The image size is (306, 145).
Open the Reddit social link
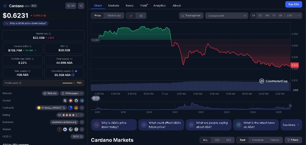(71, 101)
